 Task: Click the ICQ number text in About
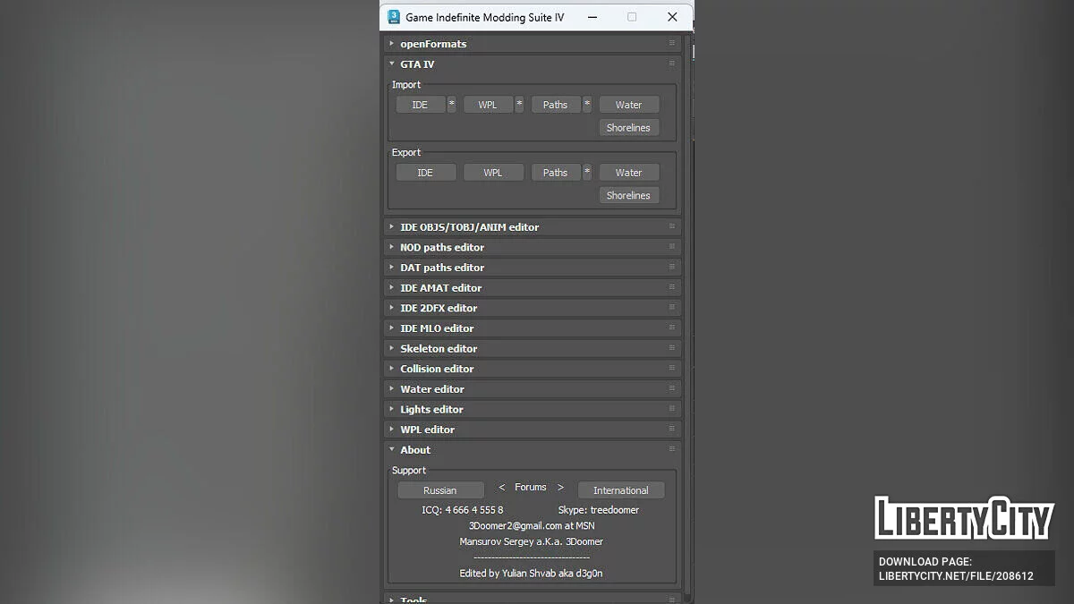pyautogui.click(x=463, y=510)
